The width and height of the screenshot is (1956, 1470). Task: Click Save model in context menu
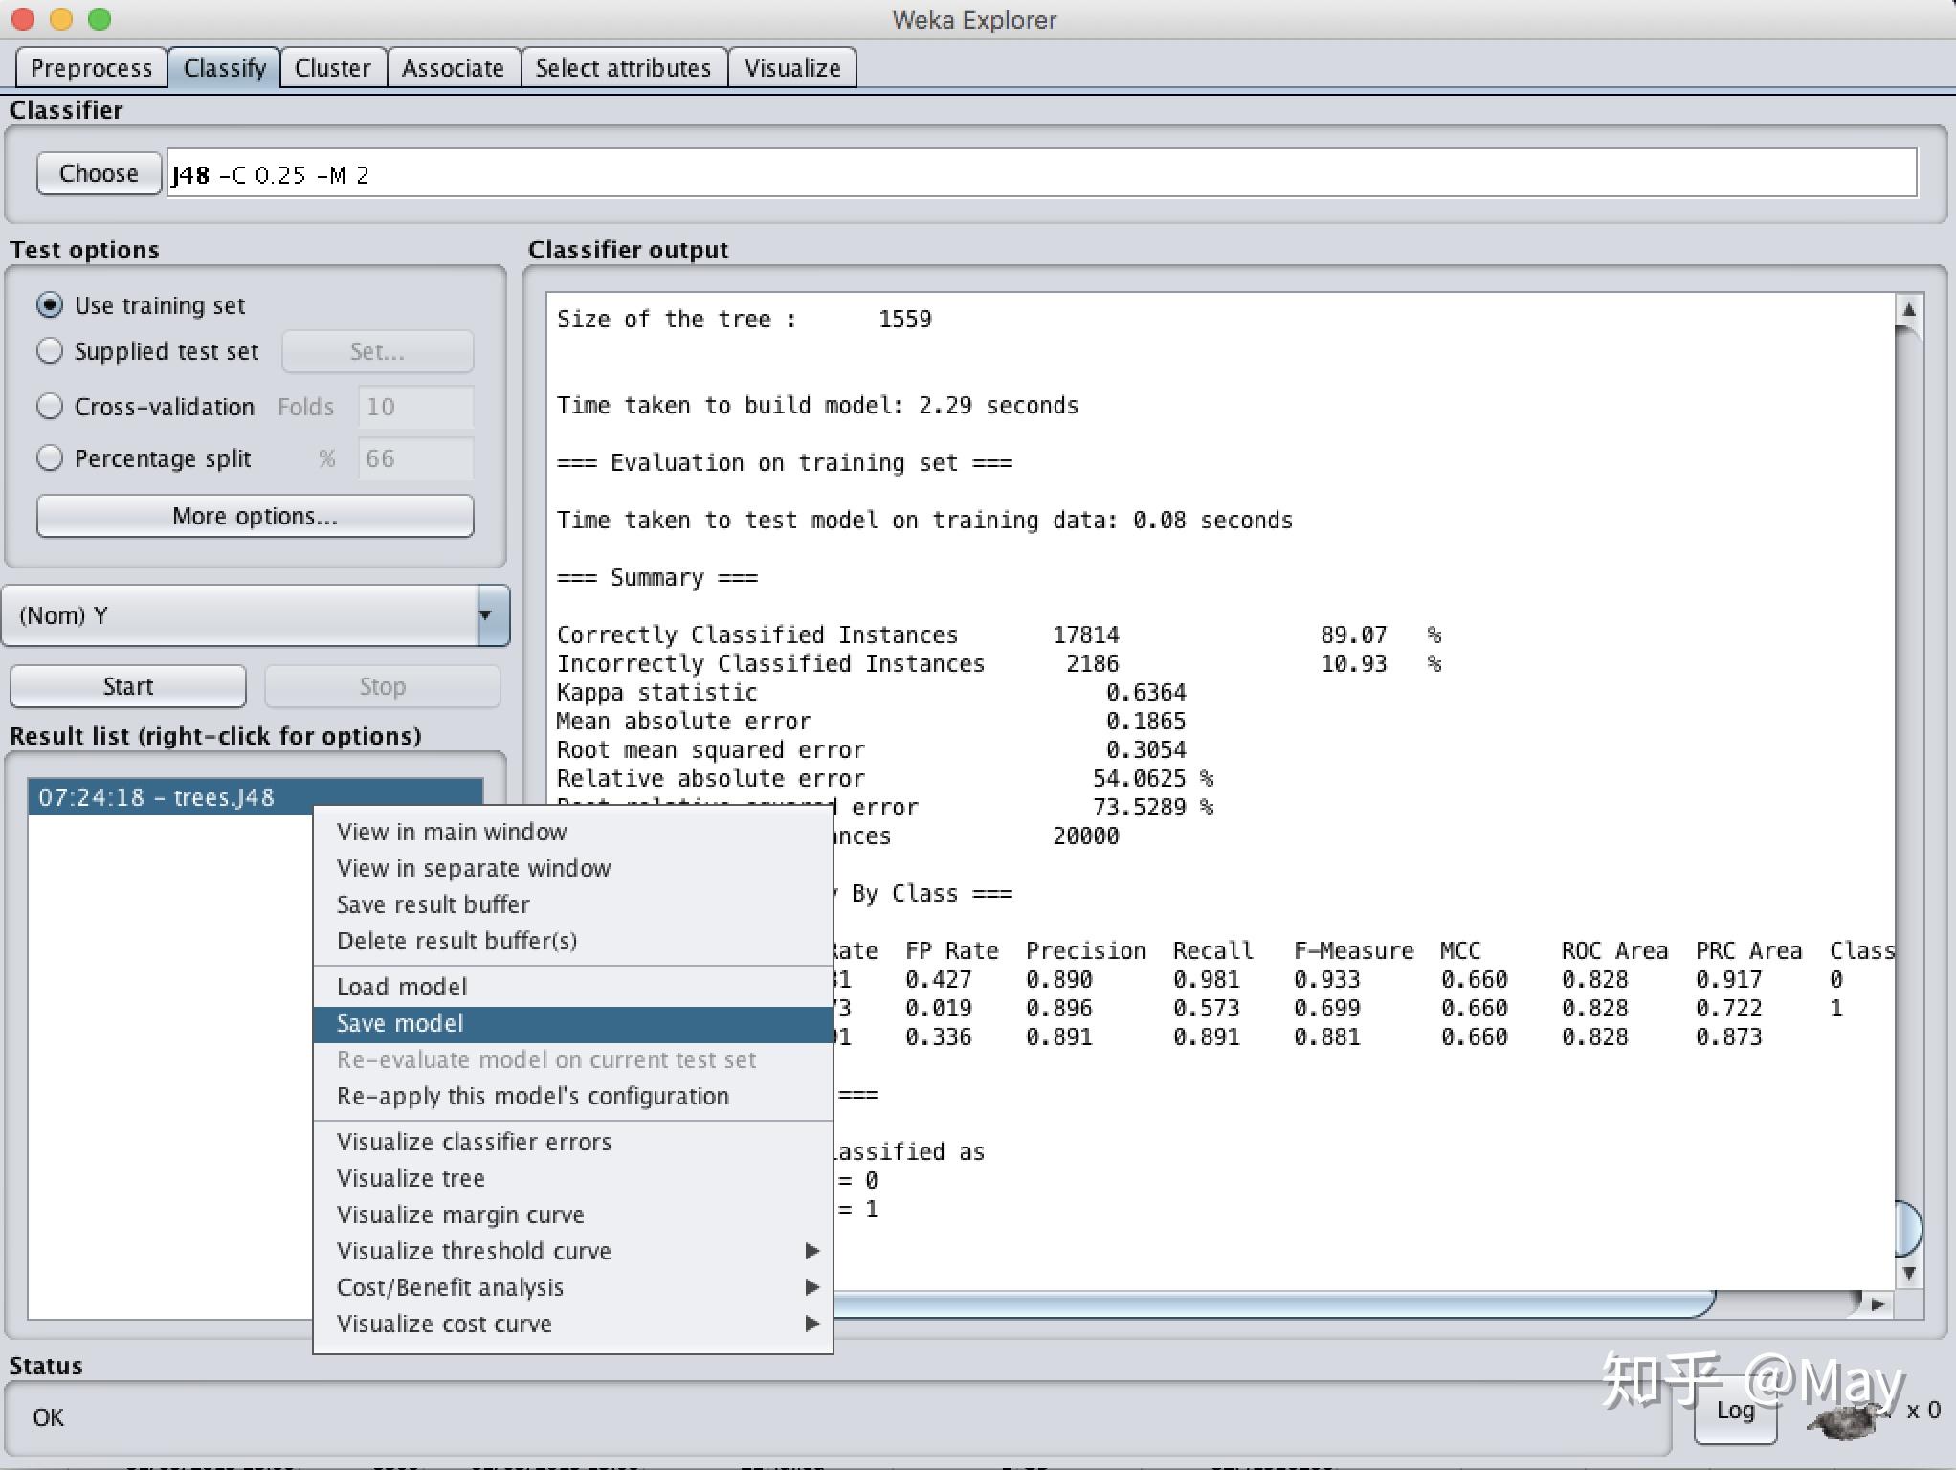(400, 1023)
